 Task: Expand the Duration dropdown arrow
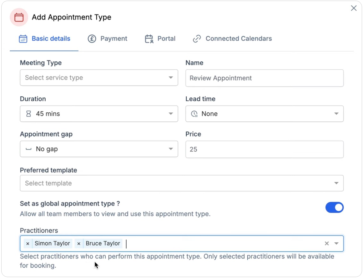[x=171, y=114]
